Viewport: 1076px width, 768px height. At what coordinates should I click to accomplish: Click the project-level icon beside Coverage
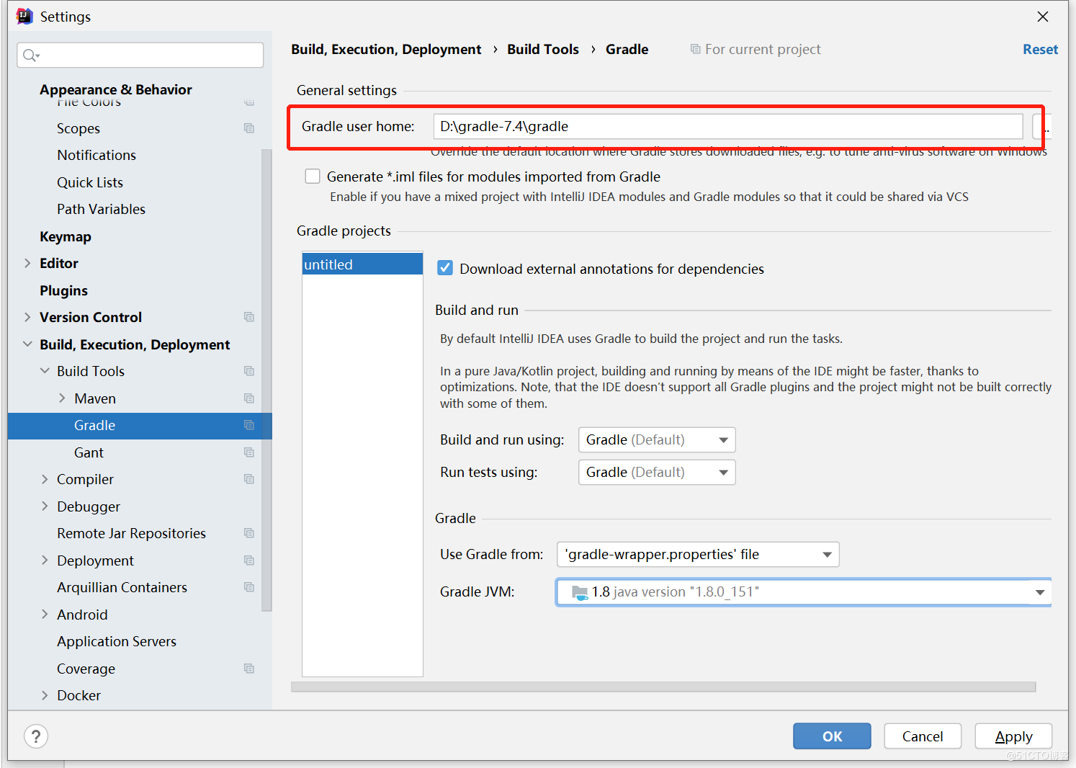click(x=249, y=669)
